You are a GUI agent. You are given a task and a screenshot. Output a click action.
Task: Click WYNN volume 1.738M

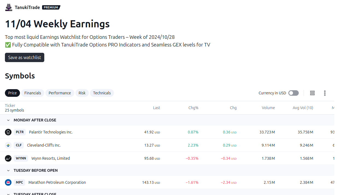point(268,158)
